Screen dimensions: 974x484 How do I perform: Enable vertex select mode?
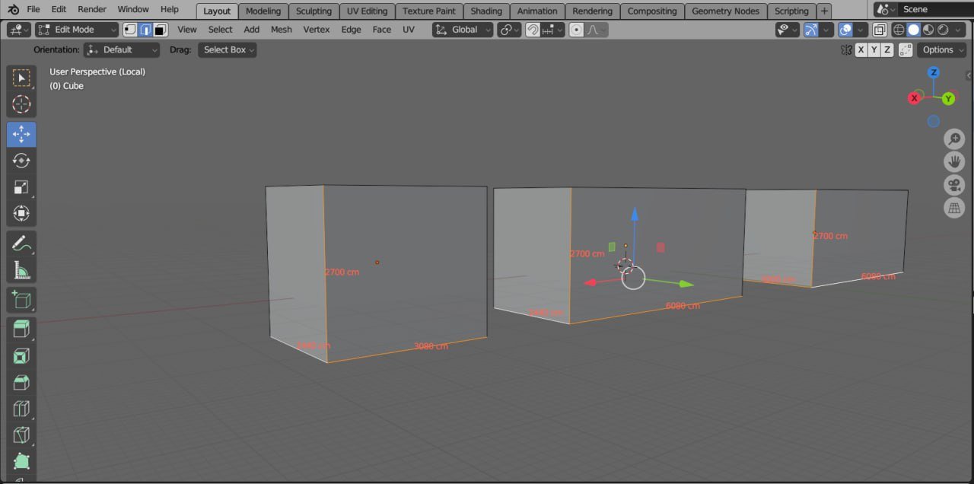click(130, 30)
